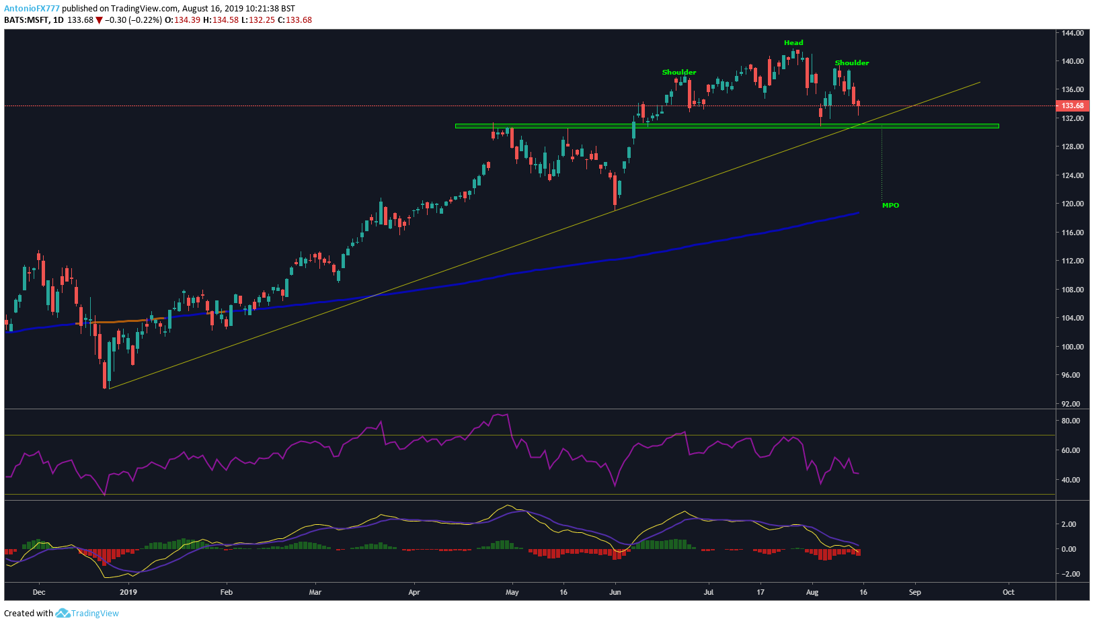Image resolution: width=1094 pixels, height=625 pixels.
Task: Click the open value O:134.39
Action: tap(183, 20)
